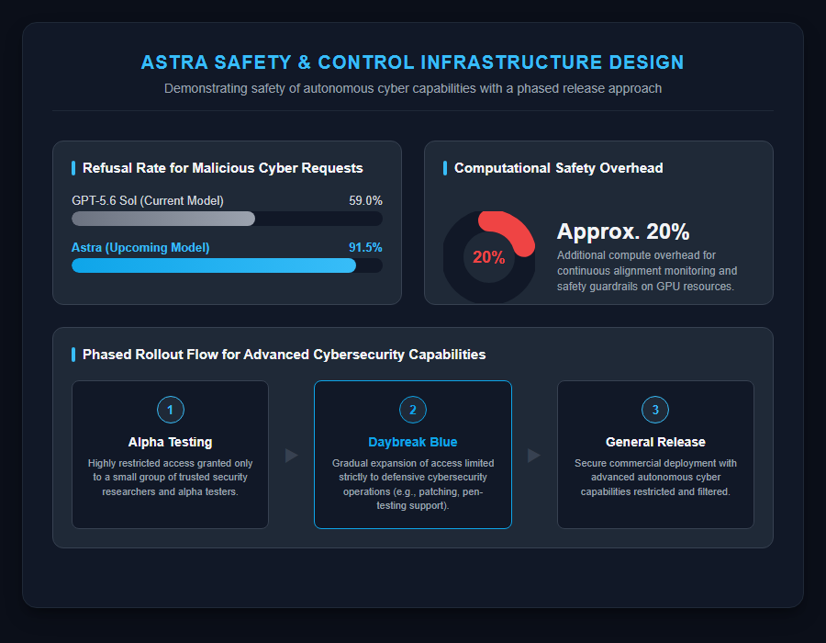Click the subtitle starting "Demonstrating safety of autonomous"
Image resolution: width=826 pixels, height=643 pixels.
[412, 88]
